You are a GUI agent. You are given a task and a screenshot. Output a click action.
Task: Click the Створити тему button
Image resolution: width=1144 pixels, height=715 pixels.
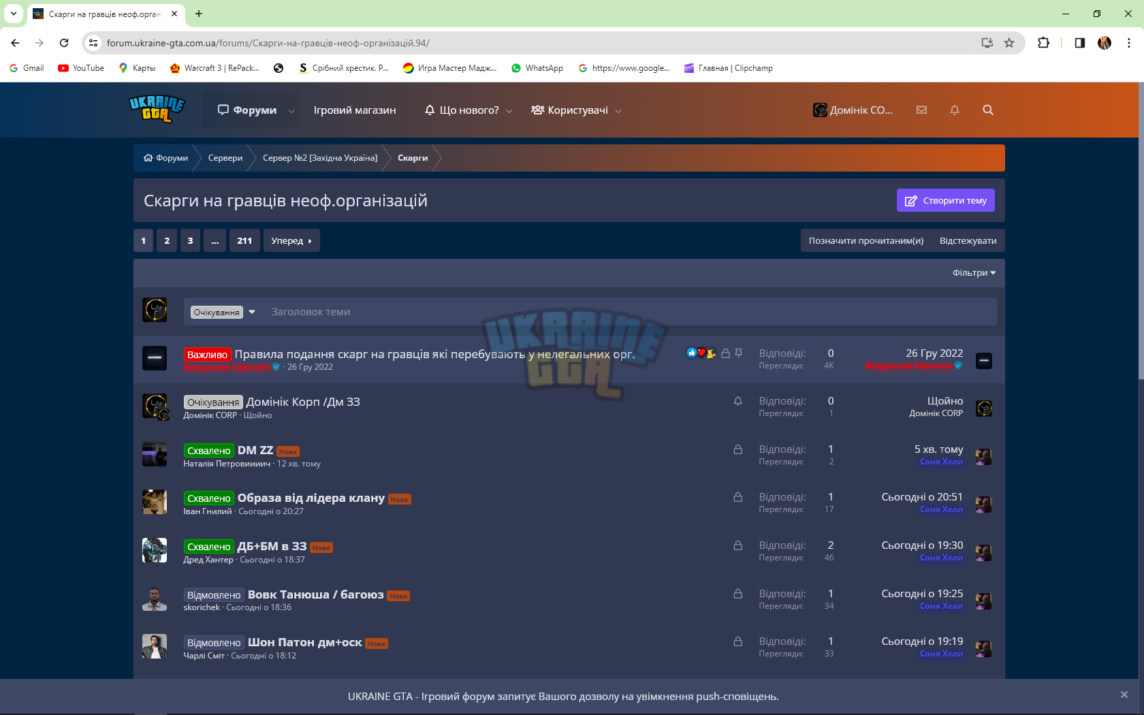pyautogui.click(x=945, y=200)
